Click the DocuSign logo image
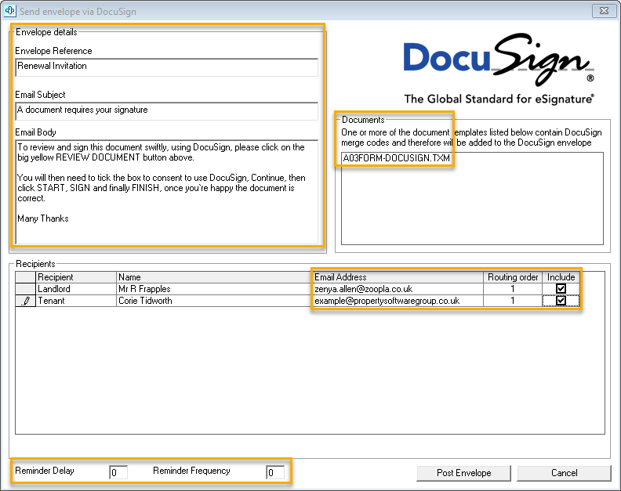621x491 pixels. (498, 68)
